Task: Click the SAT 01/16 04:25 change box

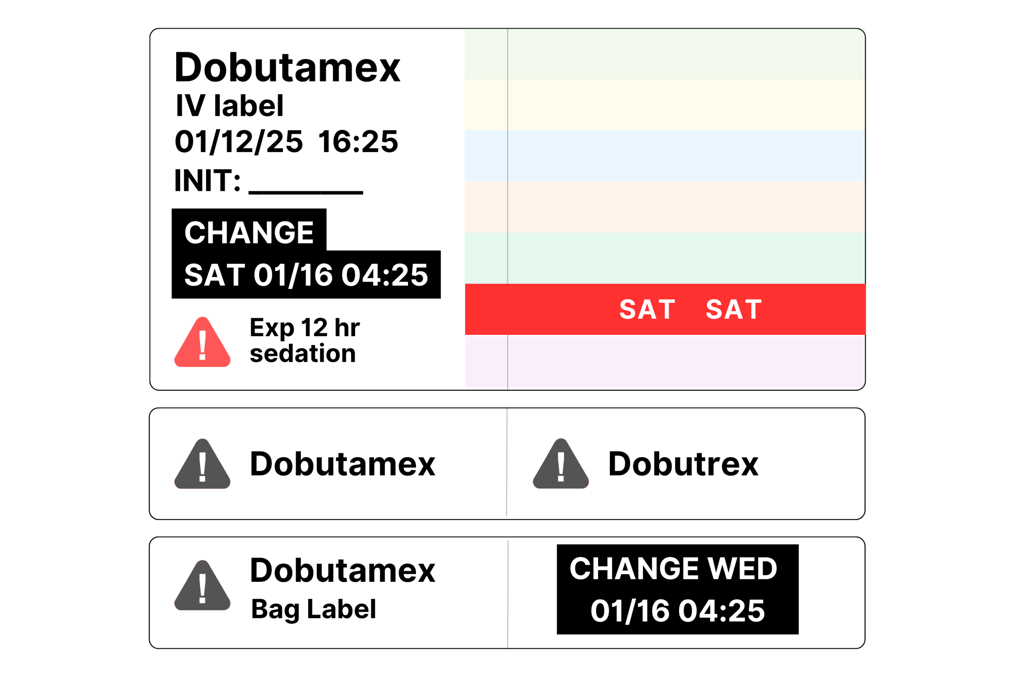Action: (x=306, y=275)
